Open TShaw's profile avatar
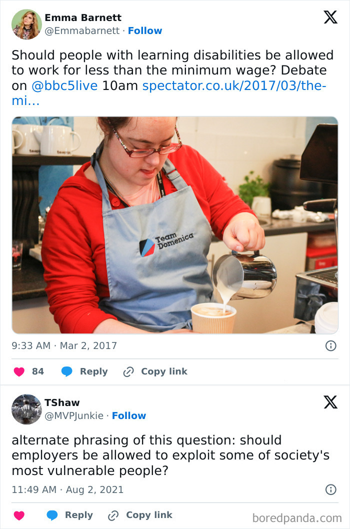 (x=26, y=409)
